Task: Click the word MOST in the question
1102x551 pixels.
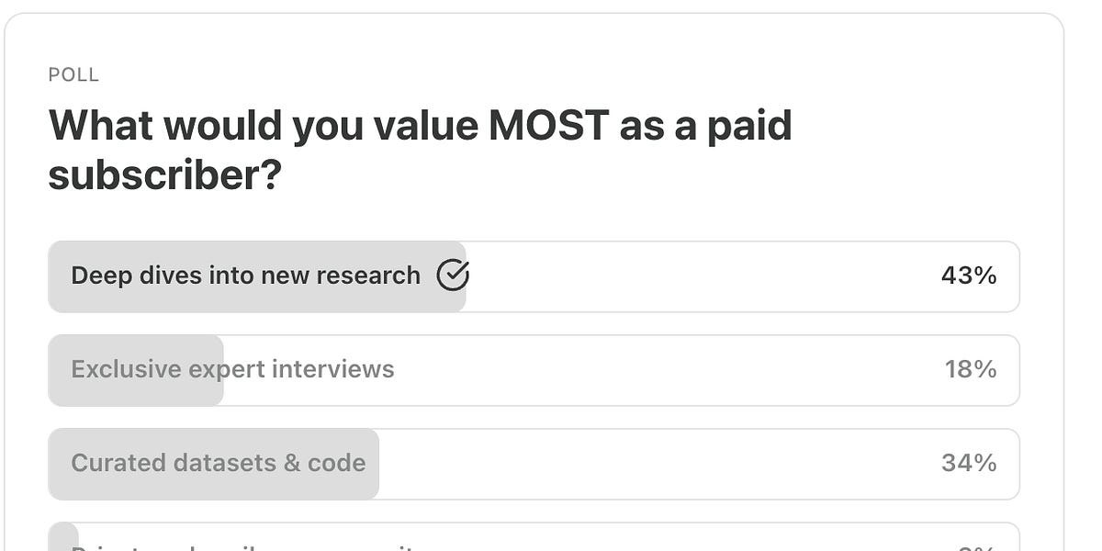Action: point(552,126)
